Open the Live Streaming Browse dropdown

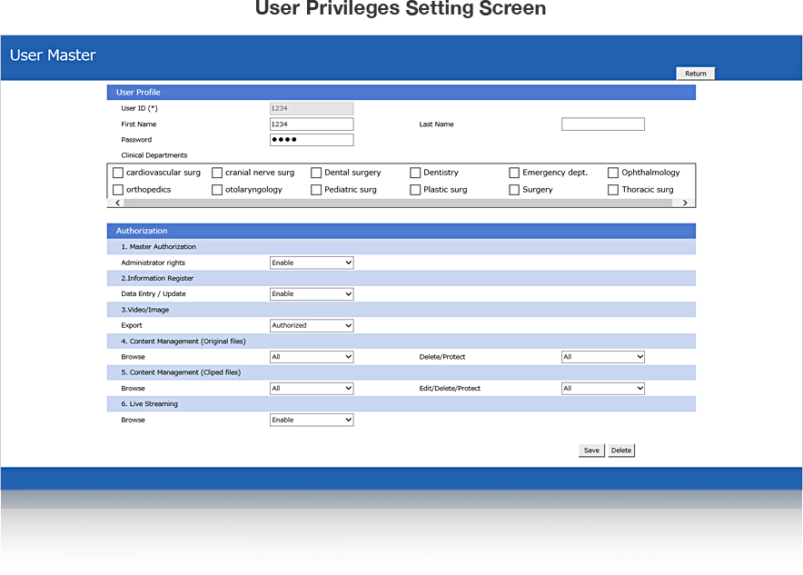click(x=312, y=420)
